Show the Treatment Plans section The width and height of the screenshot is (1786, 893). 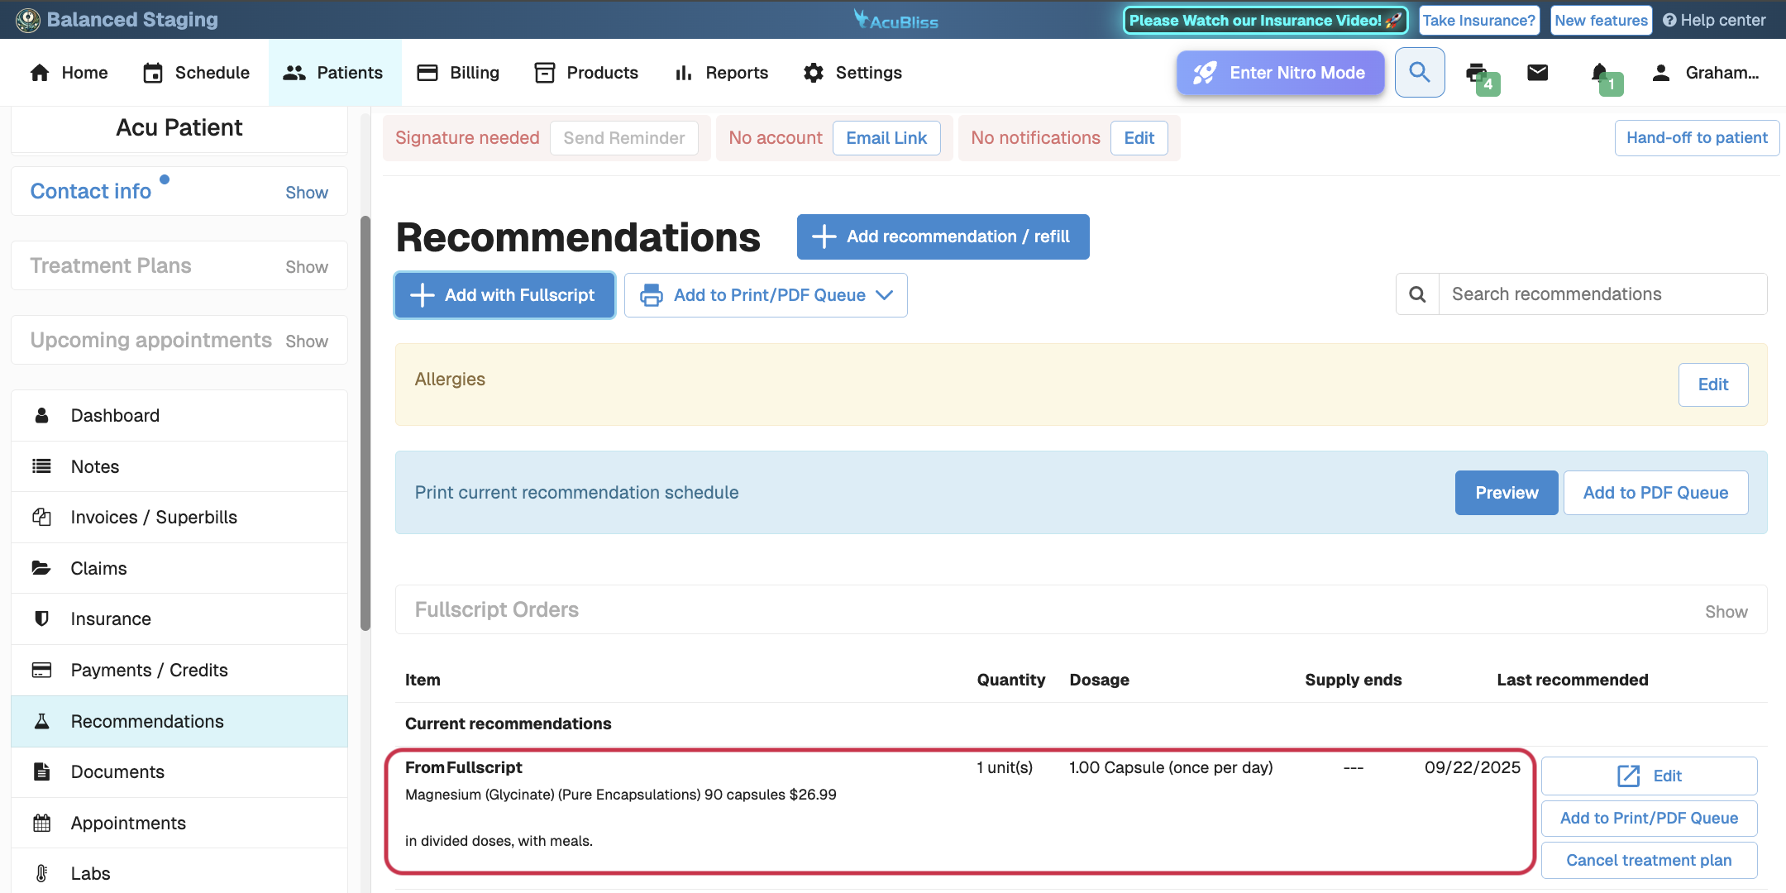(306, 267)
